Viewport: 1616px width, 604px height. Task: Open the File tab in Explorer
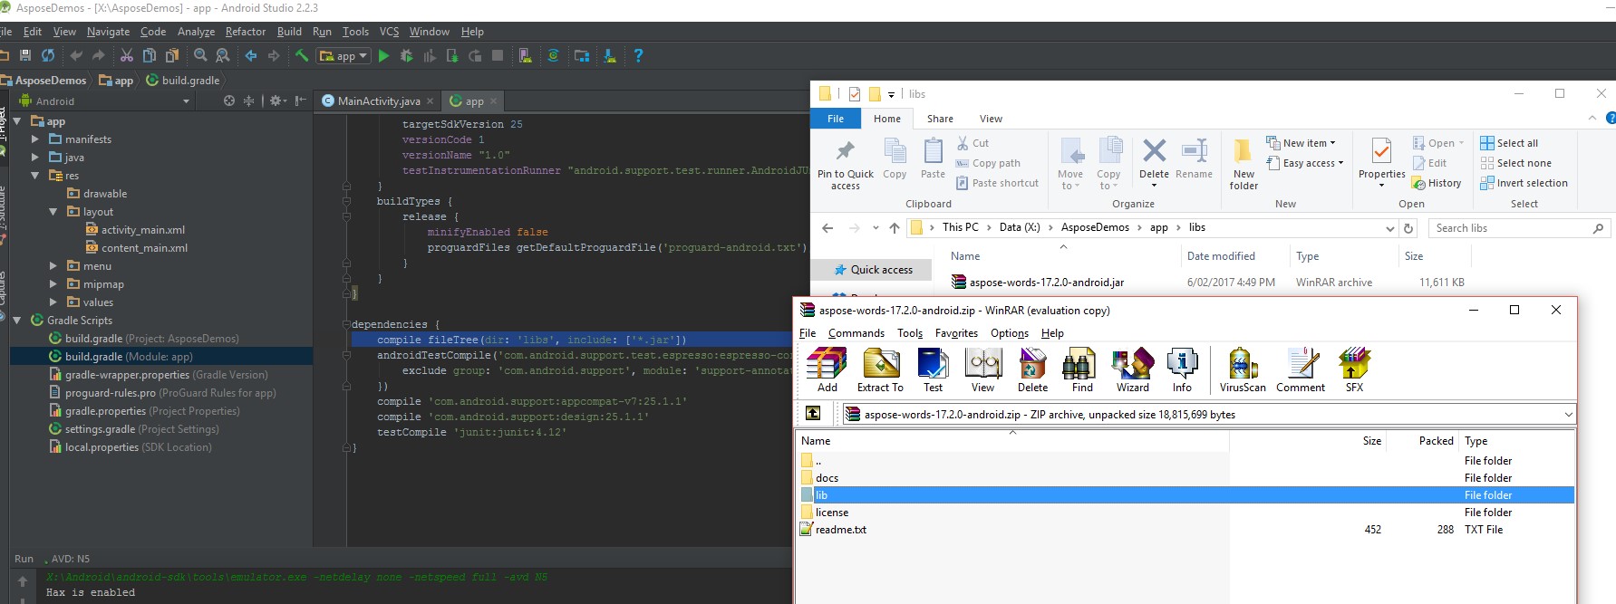pyautogui.click(x=836, y=119)
